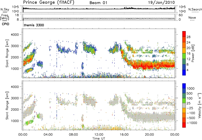
Task: Click the 'CPID' row label
Action: pos(6,24)
